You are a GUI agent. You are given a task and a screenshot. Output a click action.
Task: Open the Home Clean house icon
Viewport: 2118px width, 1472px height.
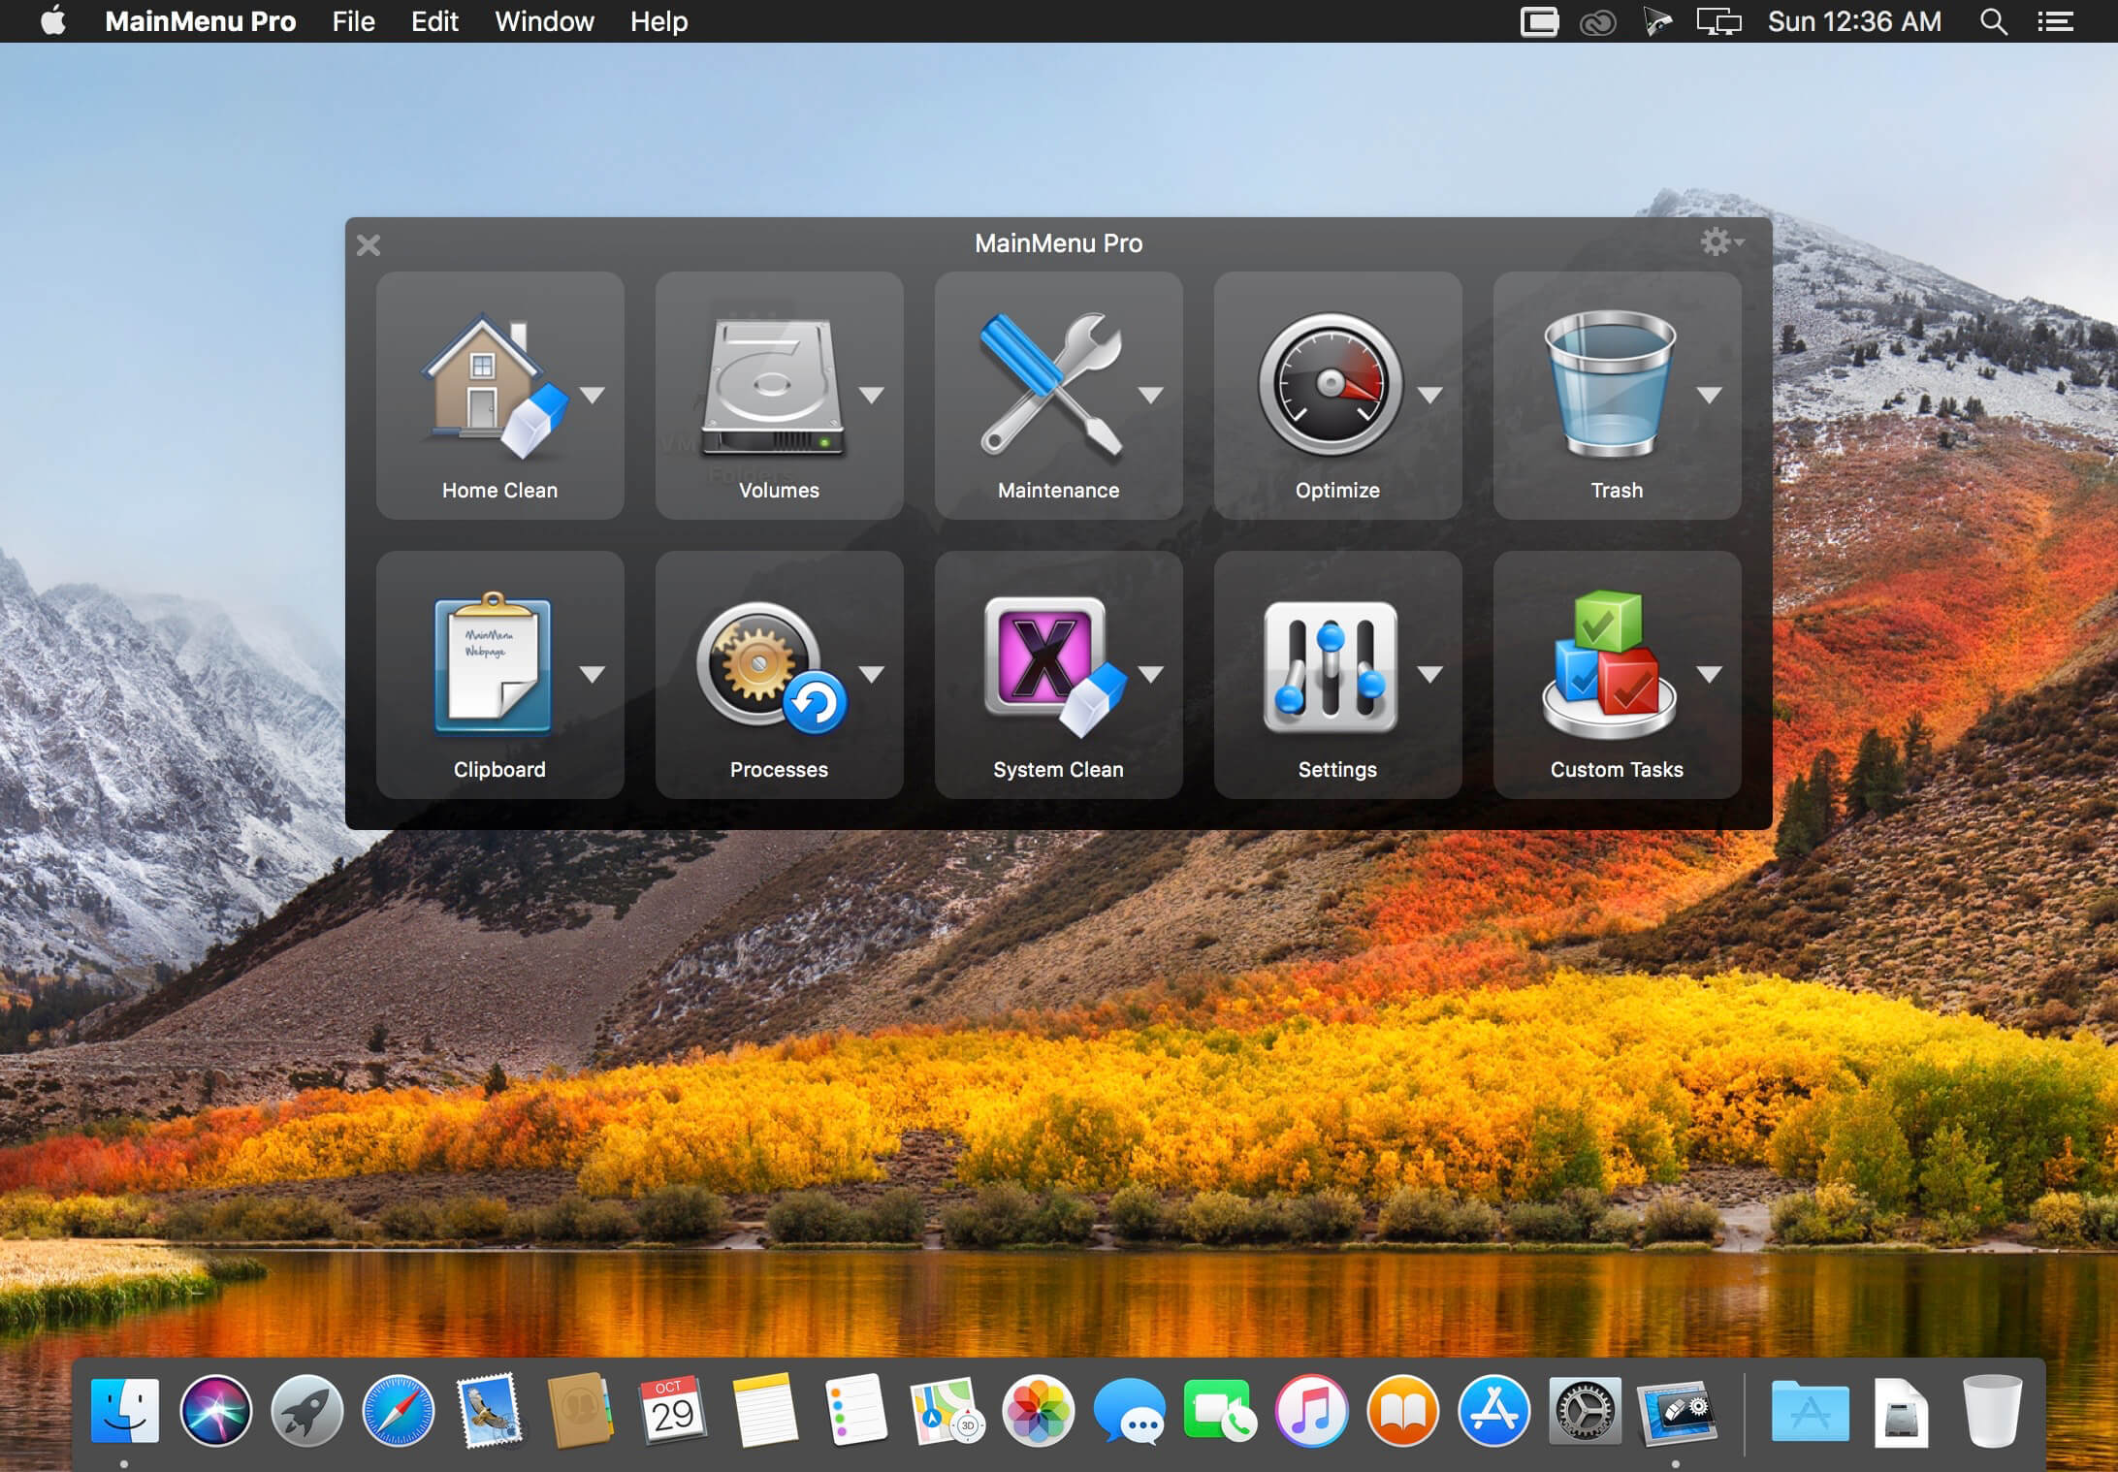point(493,385)
